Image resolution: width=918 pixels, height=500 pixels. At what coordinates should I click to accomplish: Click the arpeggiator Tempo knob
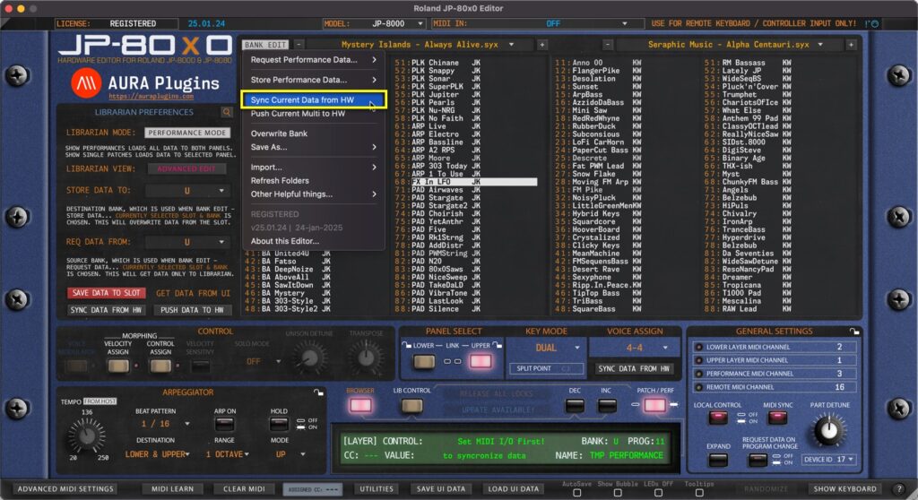87,435
